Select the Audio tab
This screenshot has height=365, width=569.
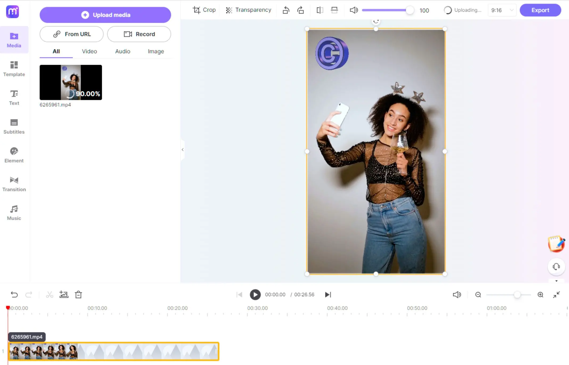[123, 51]
